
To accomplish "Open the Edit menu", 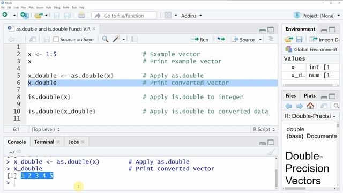I will (9, 8).
